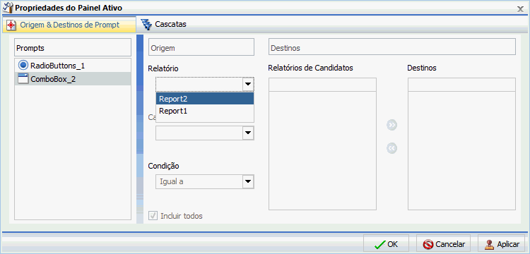Open the Condição dropdown showing Igual a

[x=204, y=181]
